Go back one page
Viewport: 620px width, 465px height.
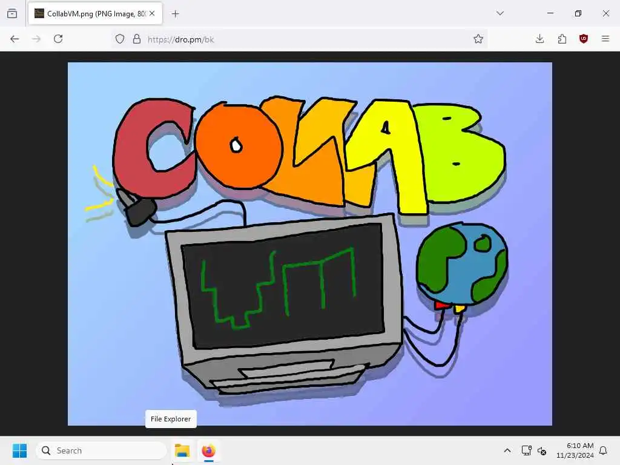coord(15,39)
